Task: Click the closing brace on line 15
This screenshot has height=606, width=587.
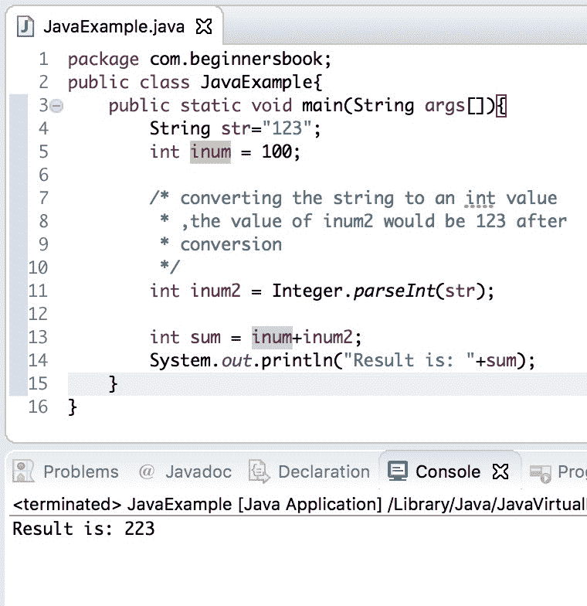Action: tap(113, 383)
